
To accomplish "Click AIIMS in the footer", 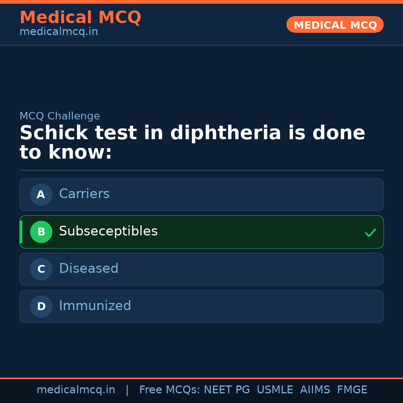I will coord(315,390).
